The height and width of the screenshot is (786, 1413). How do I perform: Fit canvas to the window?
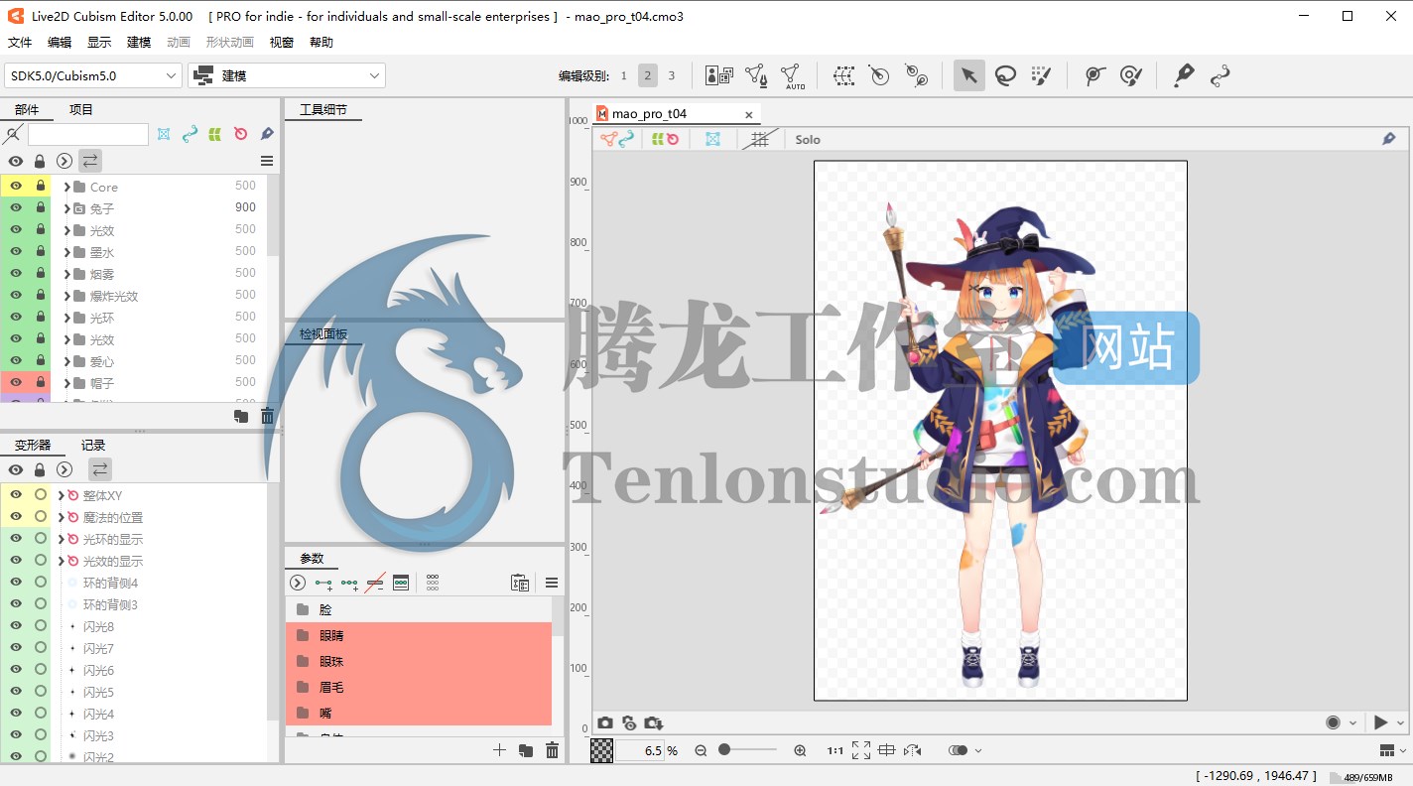(x=861, y=750)
